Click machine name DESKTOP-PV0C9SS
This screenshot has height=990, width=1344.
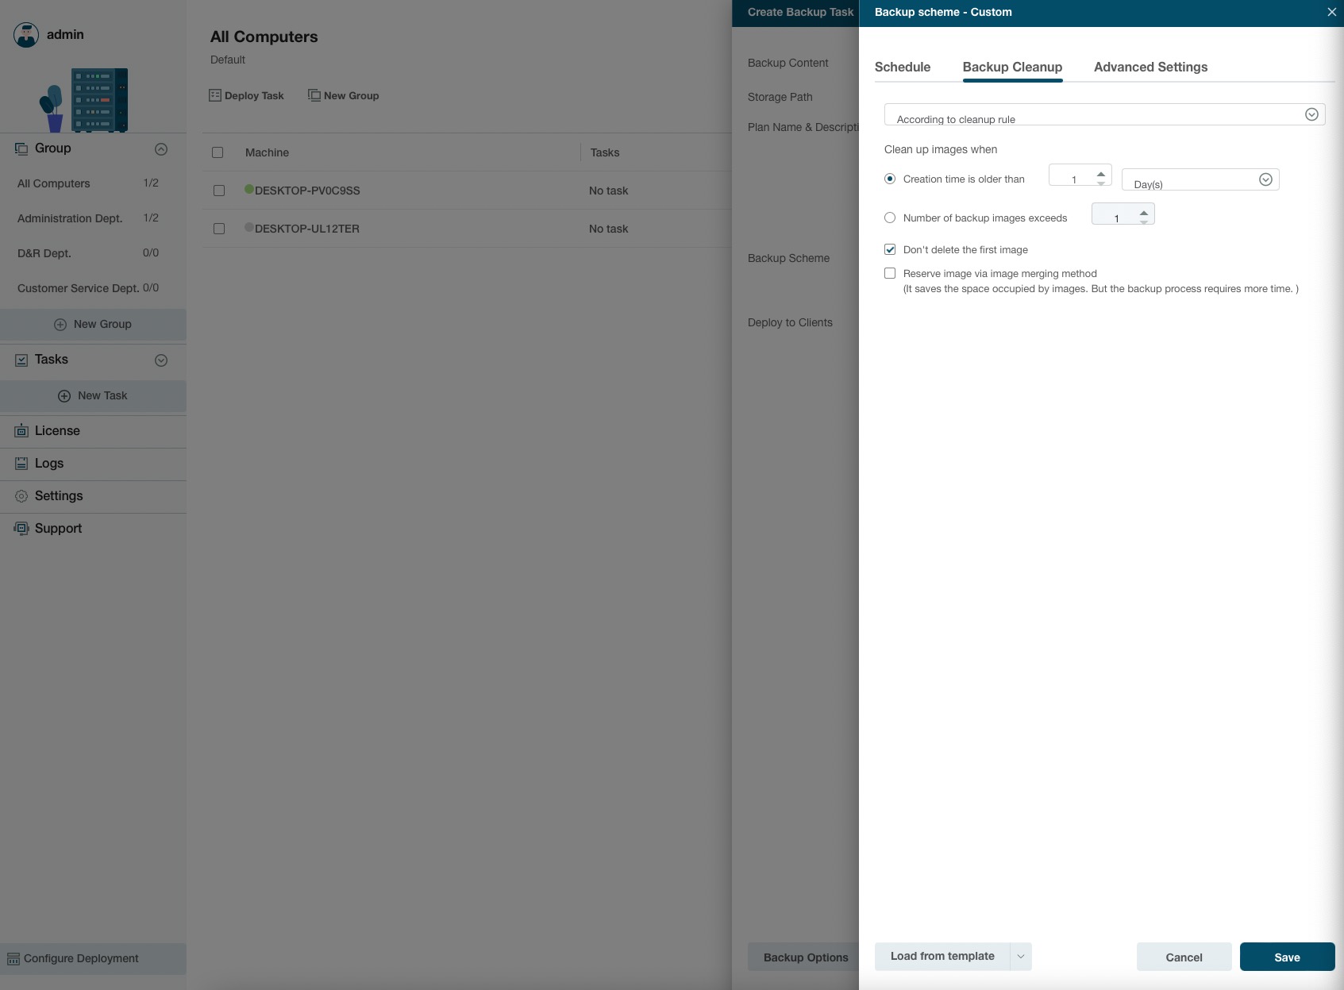click(x=307, y=191)
